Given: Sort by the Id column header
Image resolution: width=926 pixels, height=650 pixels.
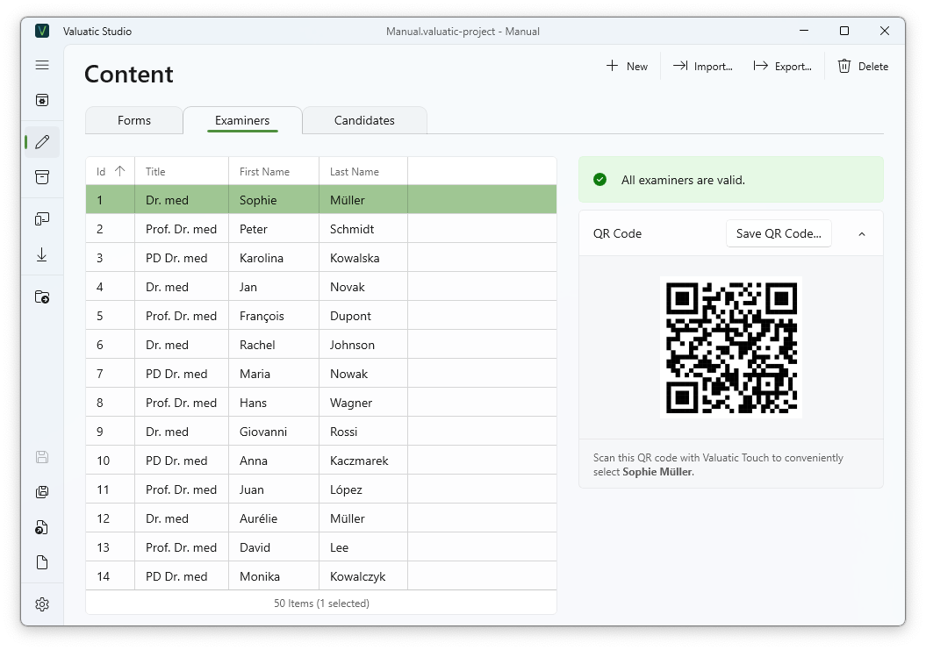Looking at the screenshot, I should 111,171.
